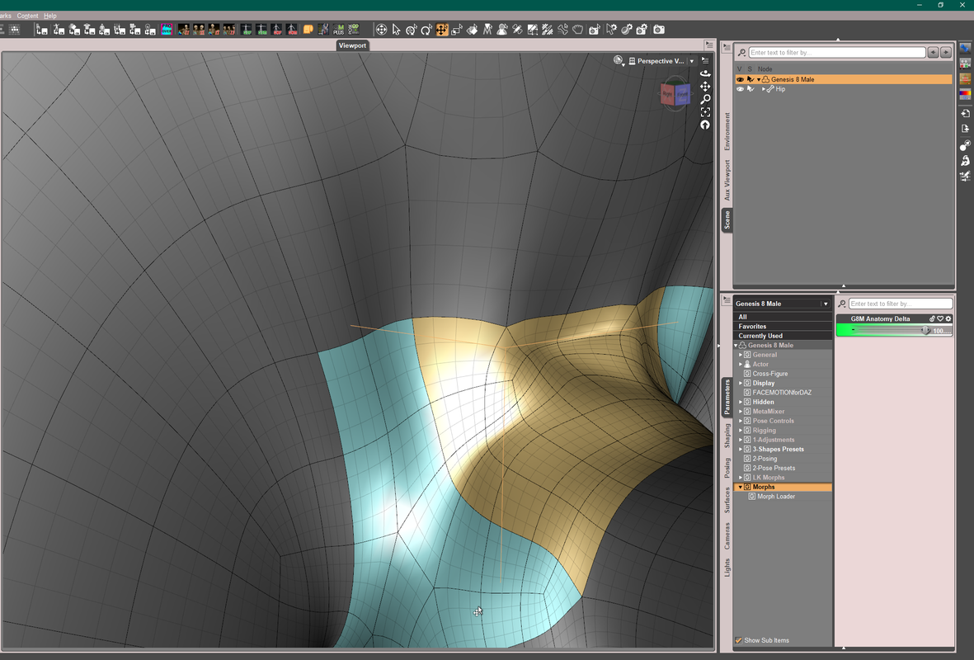The image size is (974, 660).
Task: Select the Currently Used filter
Action: click(x=760, y=336)
